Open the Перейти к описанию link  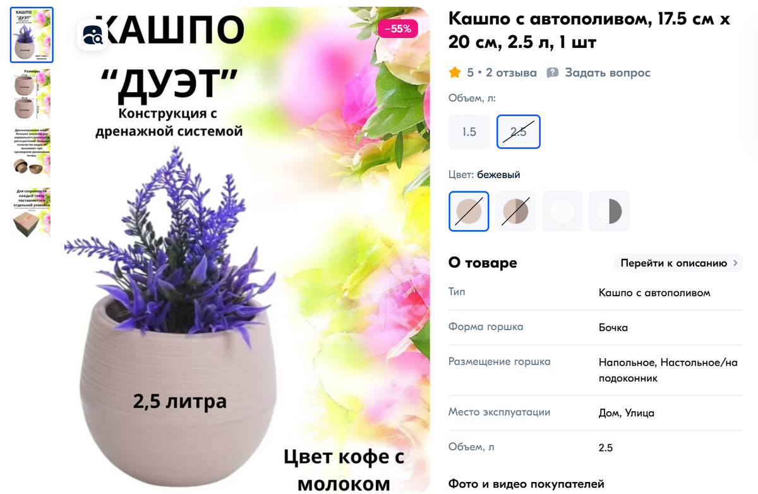point(678,263)
